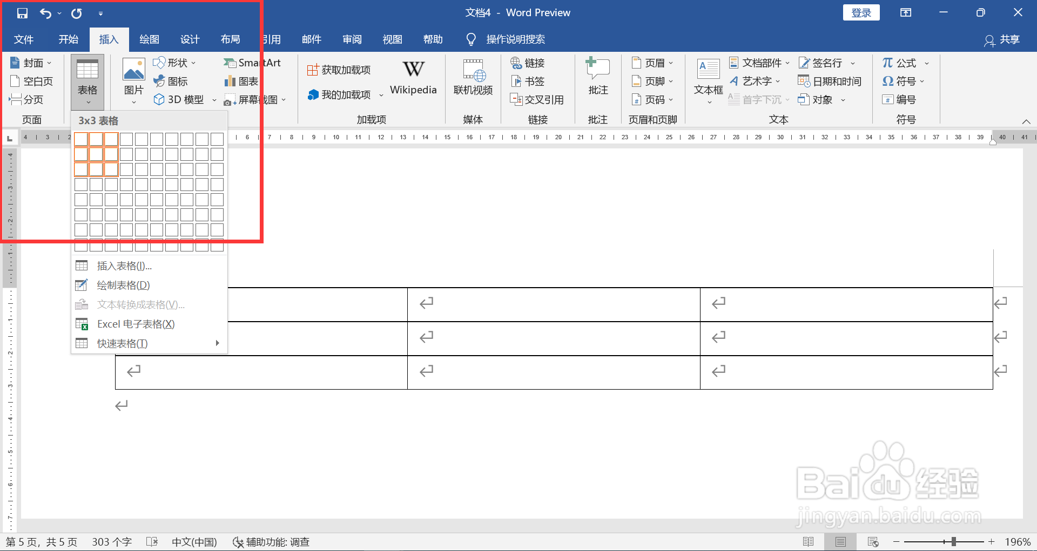Collapse the ribbon with the chevron
The image size is (1037, 551).
coord(1027,121)
